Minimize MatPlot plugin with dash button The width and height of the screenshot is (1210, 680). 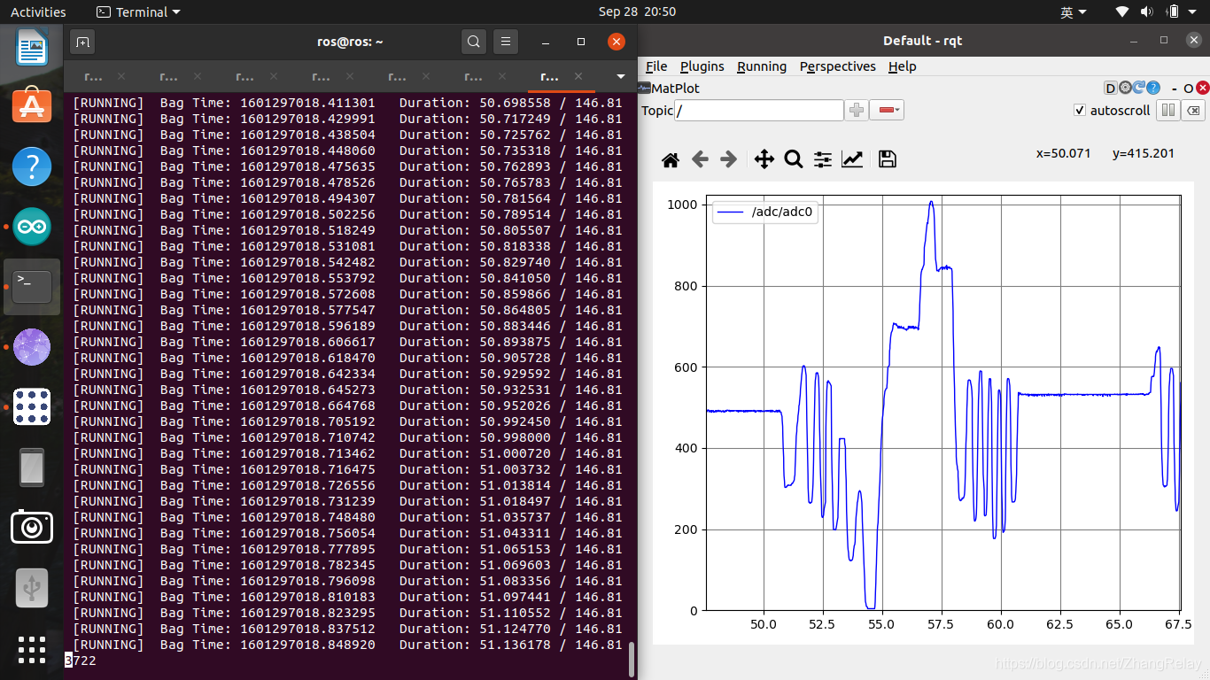click(x=1175, y=89)
